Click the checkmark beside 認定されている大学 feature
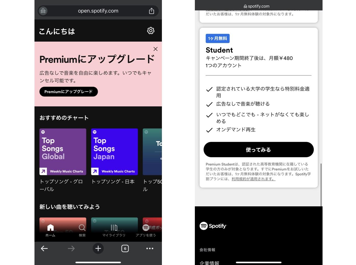 click(x=209, y=89)
